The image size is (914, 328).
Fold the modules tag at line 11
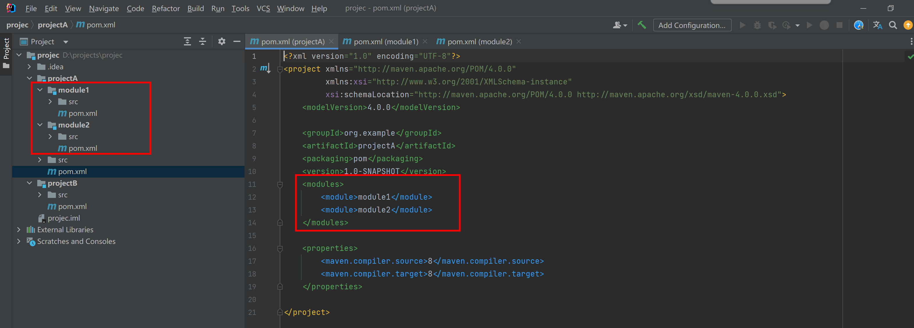coord(280,185)
